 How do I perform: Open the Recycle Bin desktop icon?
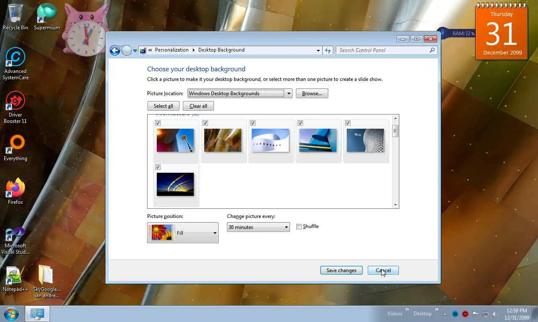coord(16,17)
